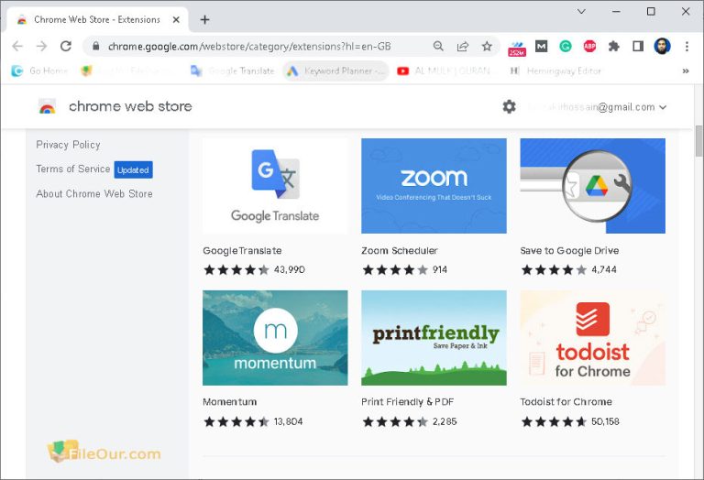Open the shield icon bookmark
Screen dimensions: 704x480
86,71
